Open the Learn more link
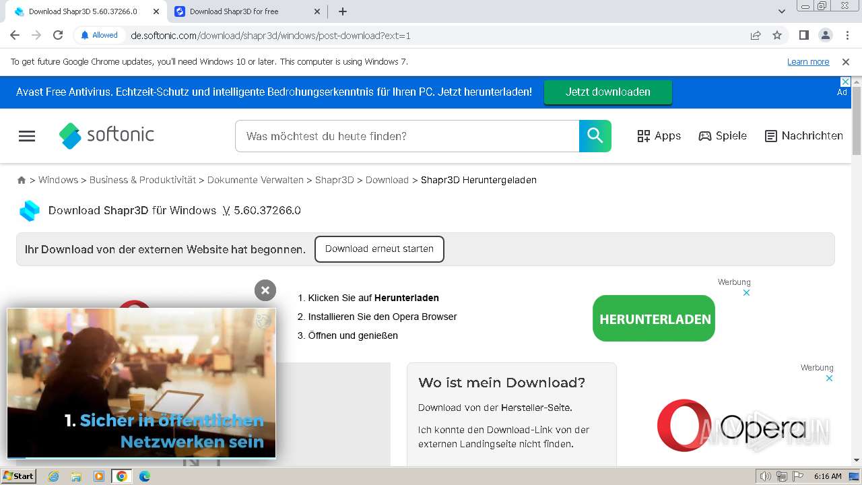 808,62
